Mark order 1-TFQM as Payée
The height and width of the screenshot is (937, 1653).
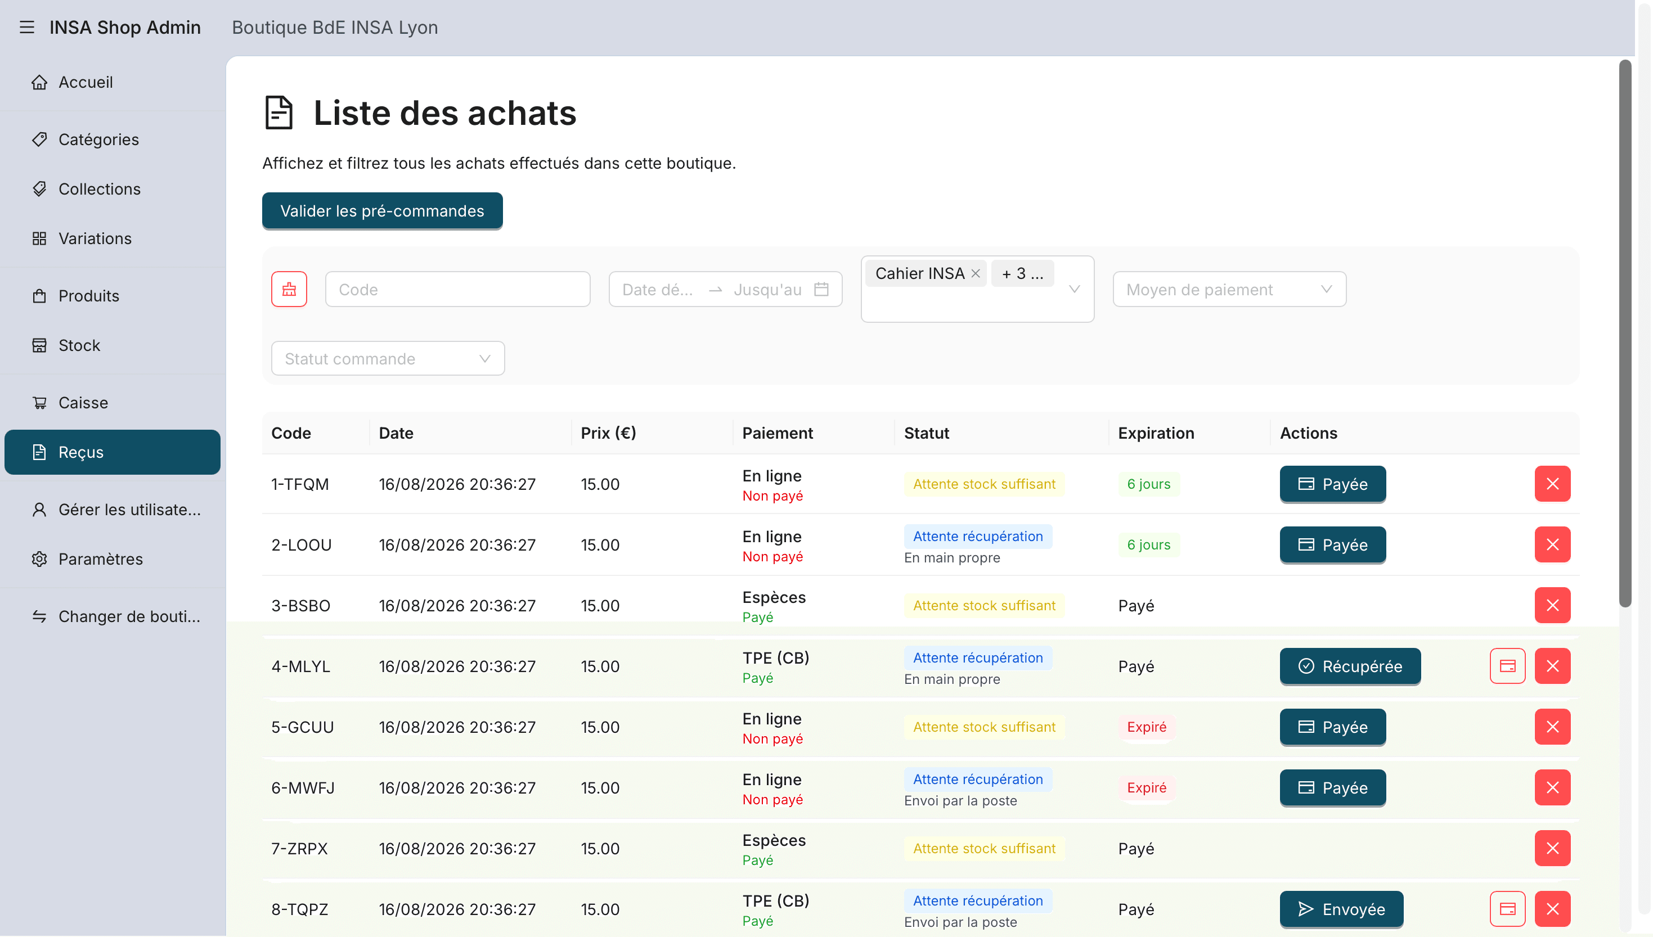click(1332, 484)
